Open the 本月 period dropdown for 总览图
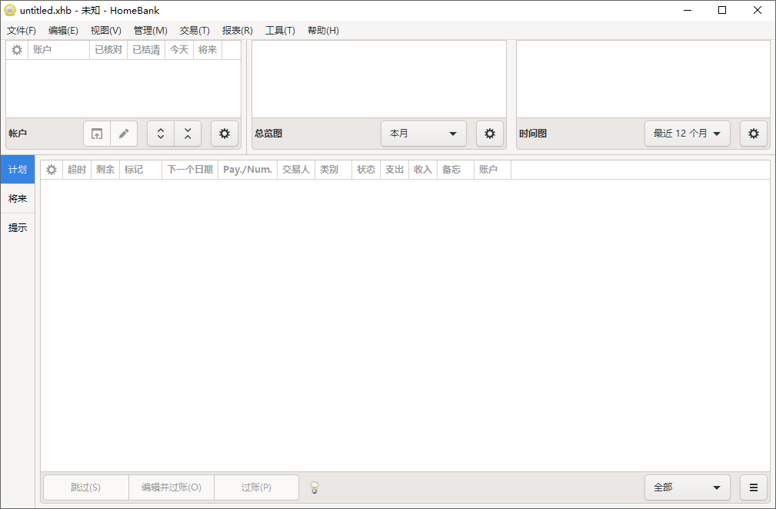Viewport: 776px width, 509px height. pos(424,133)
